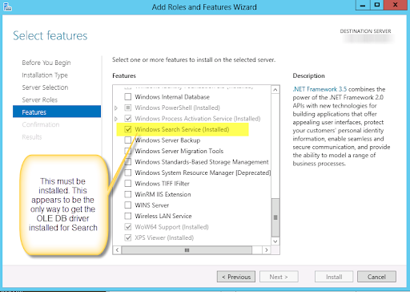The height and width of the screenshot is (292, 410).
Task: Select the Windows Internal Database label
Action: tap(172, 97)
